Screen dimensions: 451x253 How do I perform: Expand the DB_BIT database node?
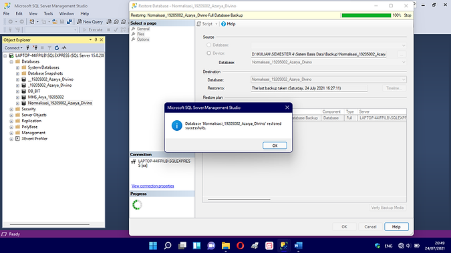(x=17, y=91)
